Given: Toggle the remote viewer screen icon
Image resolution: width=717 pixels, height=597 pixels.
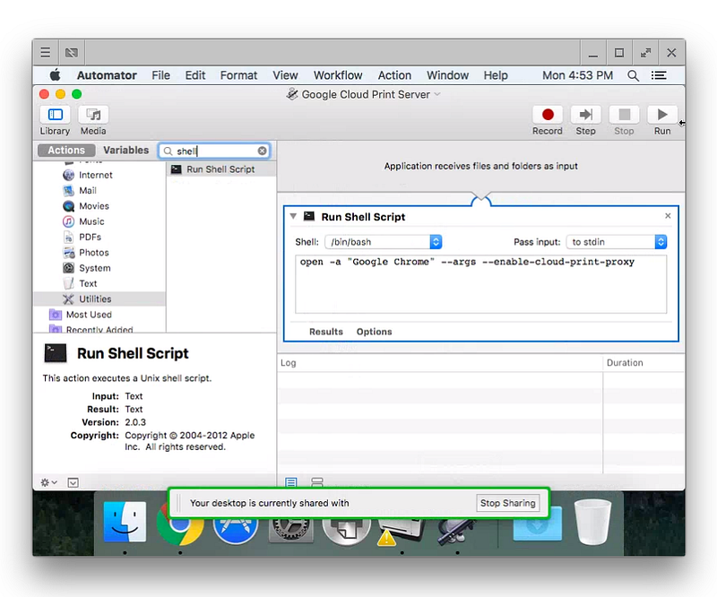Looking at the screenshot, I should pyautogui.click(x=72, y=53).
